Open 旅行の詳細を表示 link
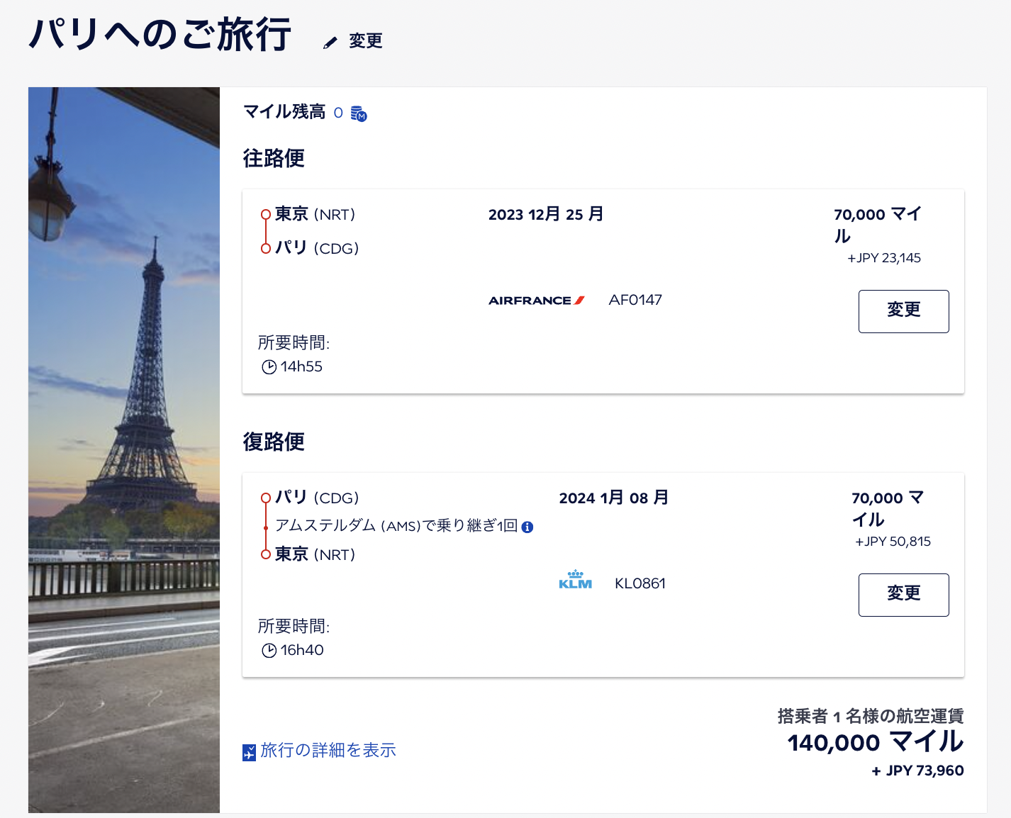Viewport: 1011px width, 818px height. pos(328,750)
